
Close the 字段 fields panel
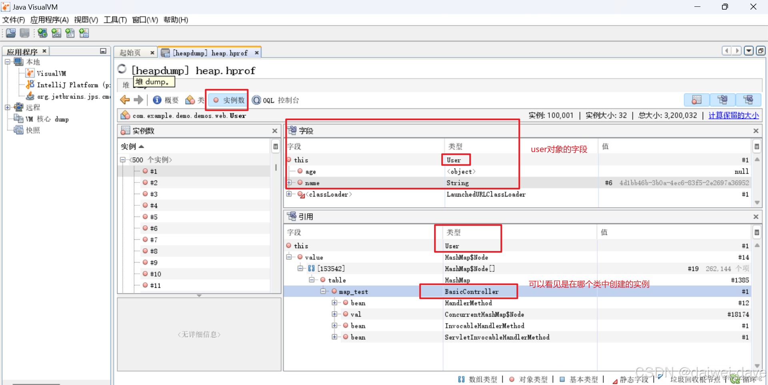click(x=756, y=131)
